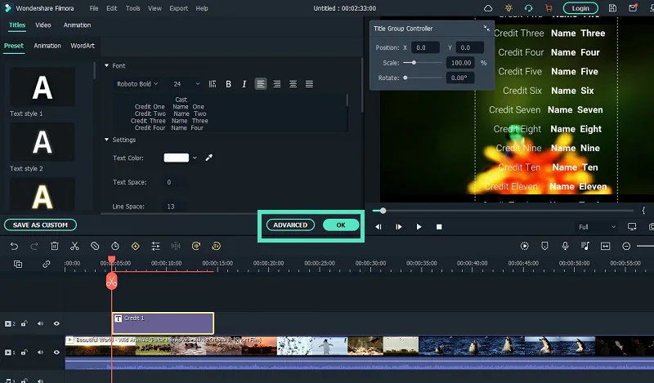Open the Roboto Bold font dropdown

[x=137, y=84]
